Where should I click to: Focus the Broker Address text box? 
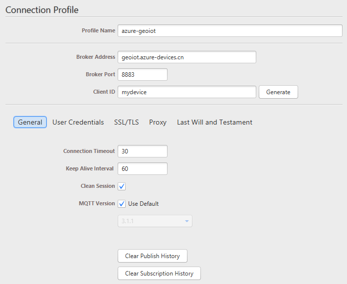tap(186, 57)
